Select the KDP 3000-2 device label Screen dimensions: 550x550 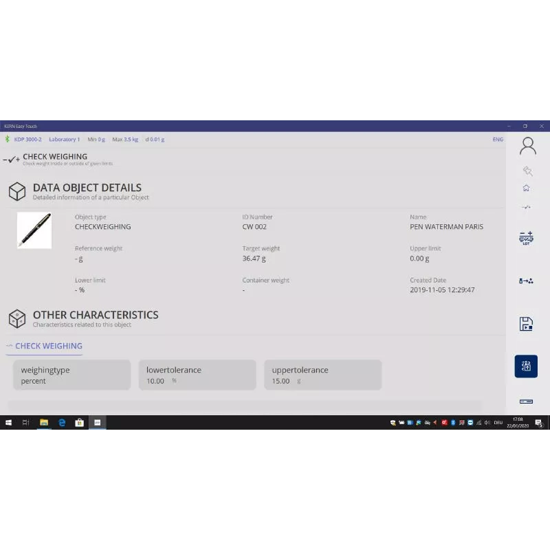click(x=27, y=140)
